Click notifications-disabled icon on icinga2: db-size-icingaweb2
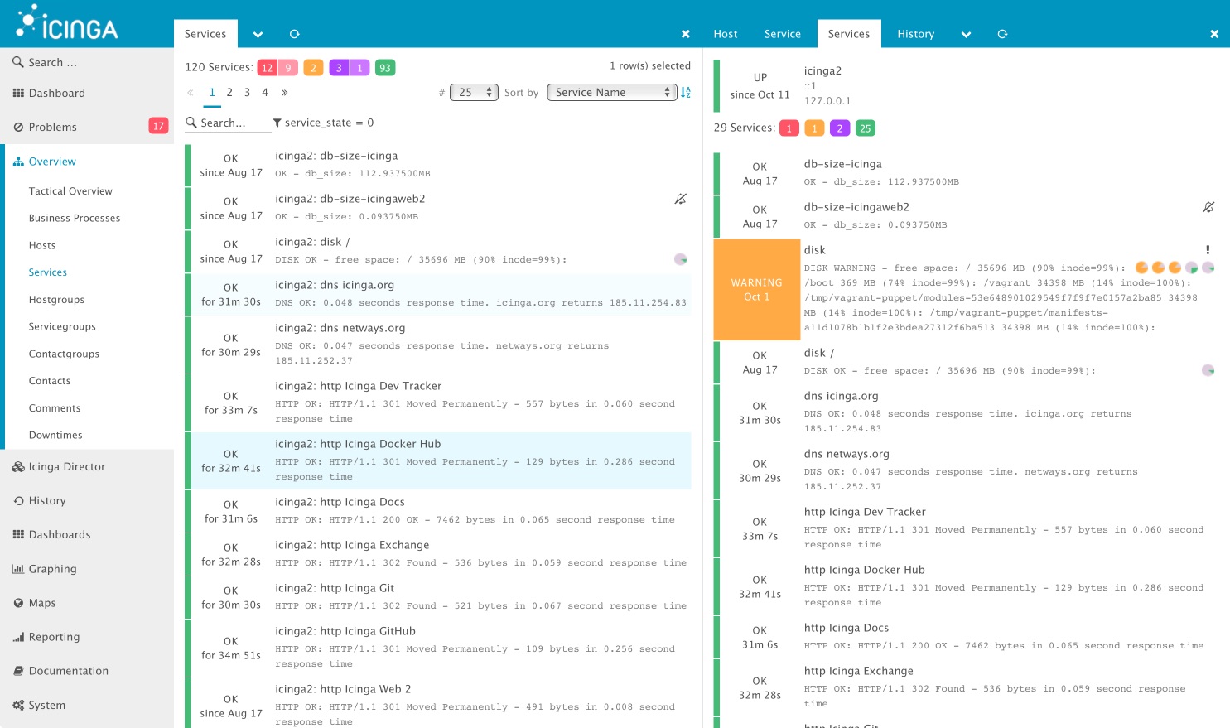The width and height of the screenshot is (1230, 728). 680,199
